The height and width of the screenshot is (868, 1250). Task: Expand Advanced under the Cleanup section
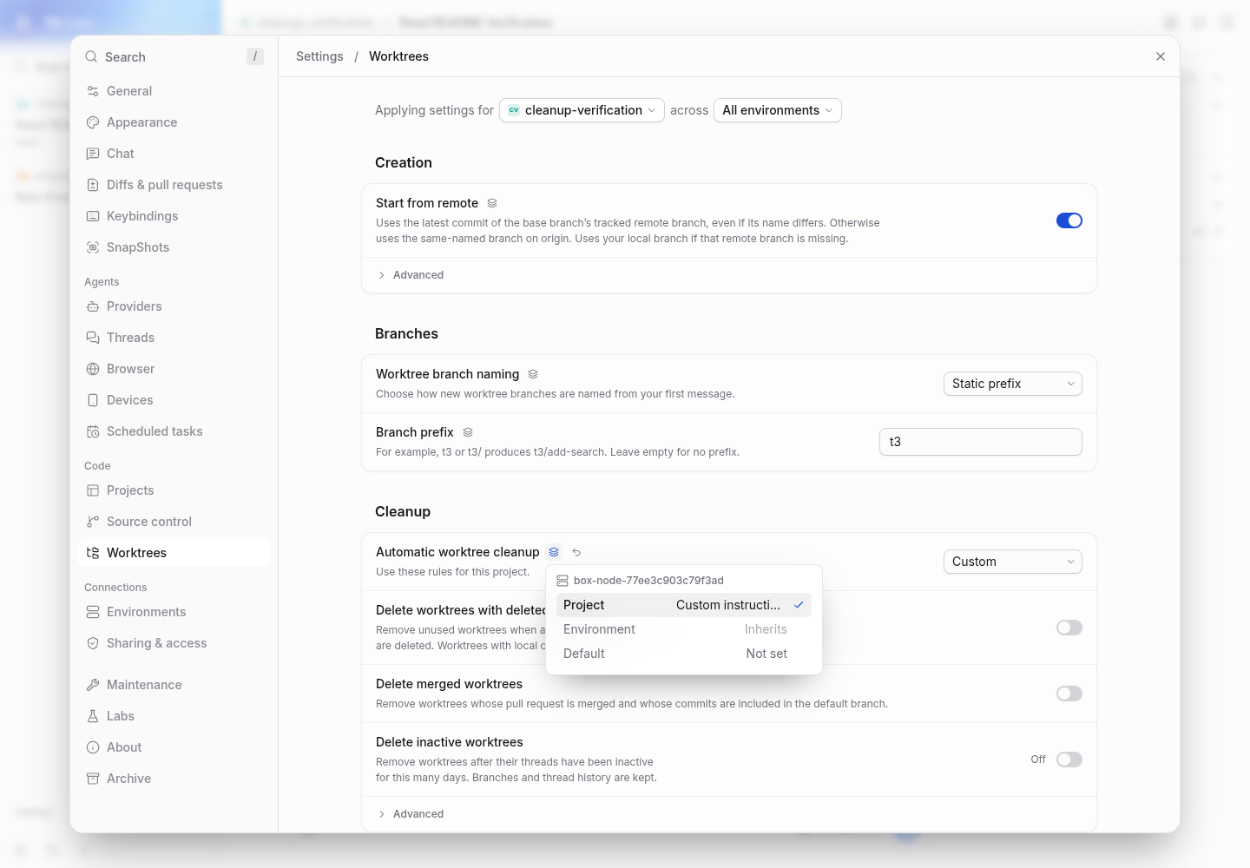[411, 814]
